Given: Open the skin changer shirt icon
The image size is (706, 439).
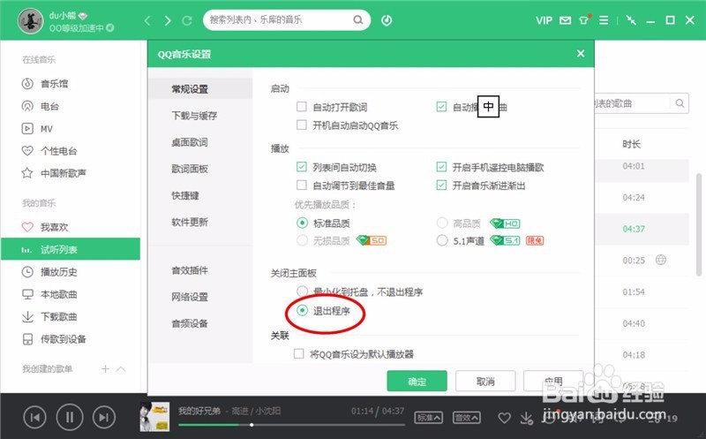Looking at the screenshot, I should click(x=584, y=19).
